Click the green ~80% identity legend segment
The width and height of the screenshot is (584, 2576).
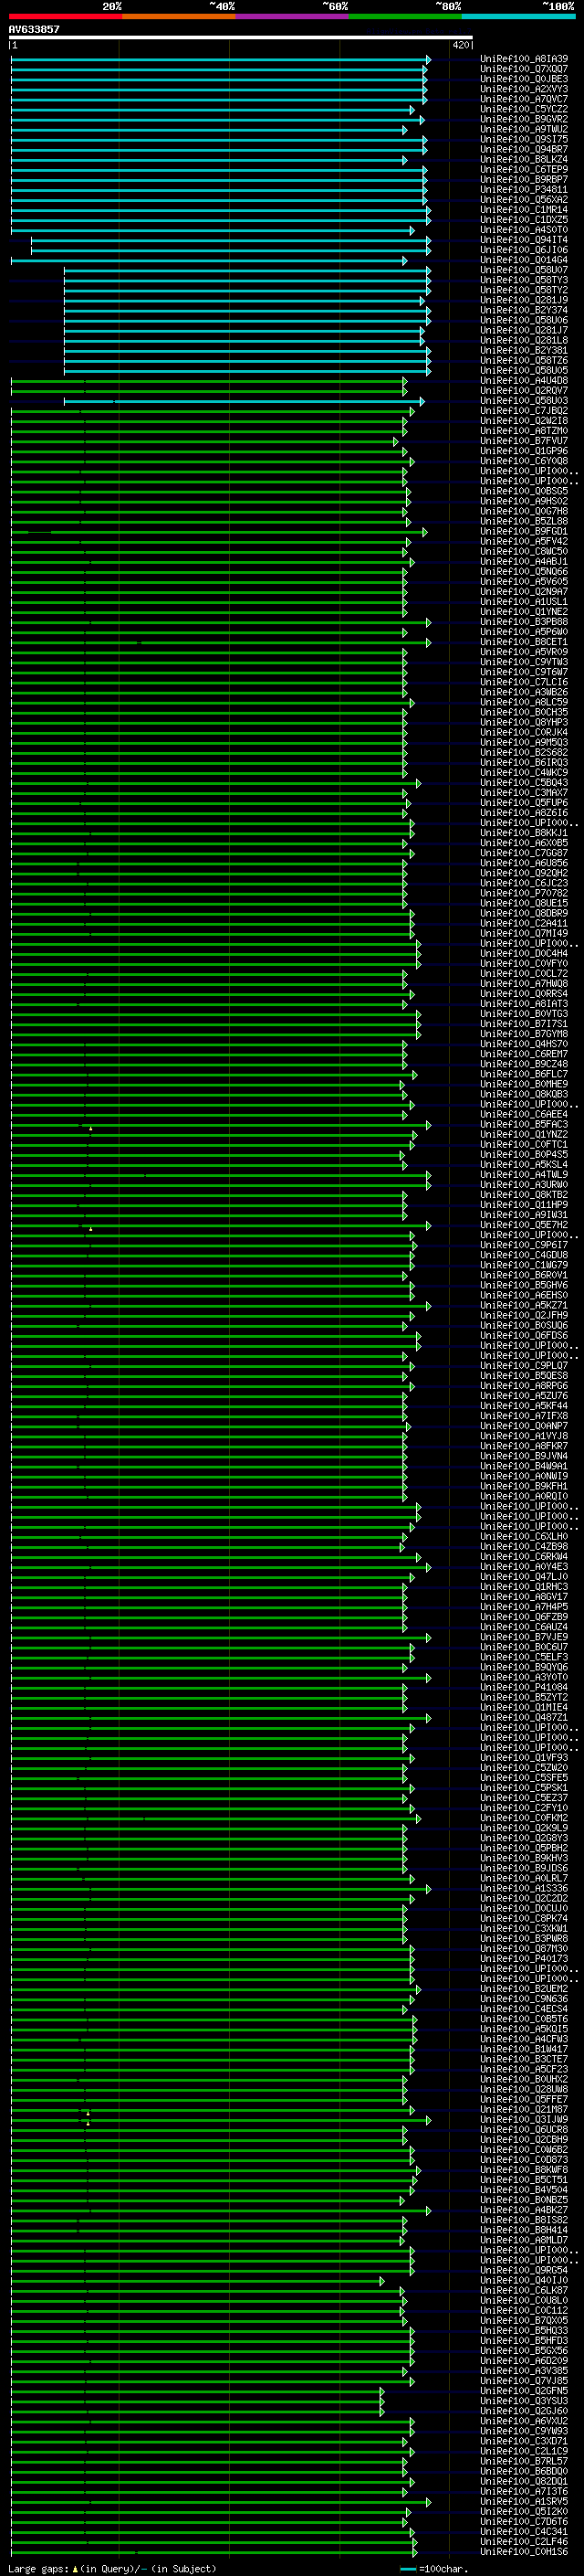404,16
